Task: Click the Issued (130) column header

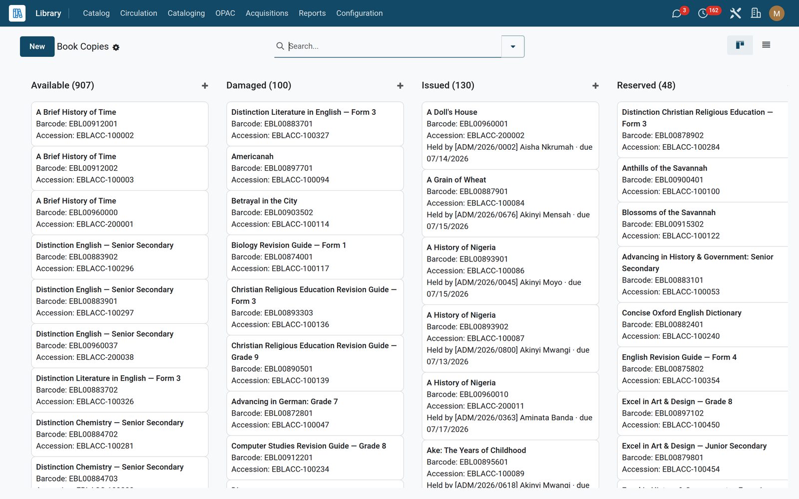Action: 448,85
